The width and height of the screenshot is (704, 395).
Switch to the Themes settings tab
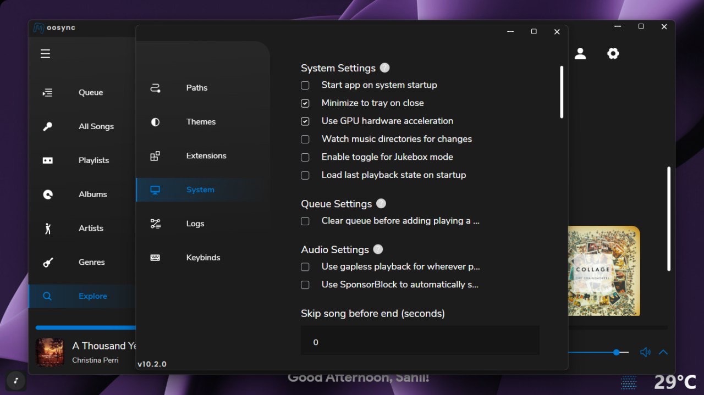click(x=201, y=122)
